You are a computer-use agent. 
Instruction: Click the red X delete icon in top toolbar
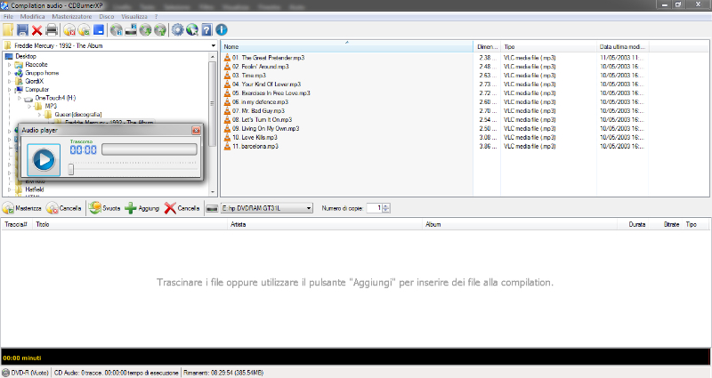37,30
